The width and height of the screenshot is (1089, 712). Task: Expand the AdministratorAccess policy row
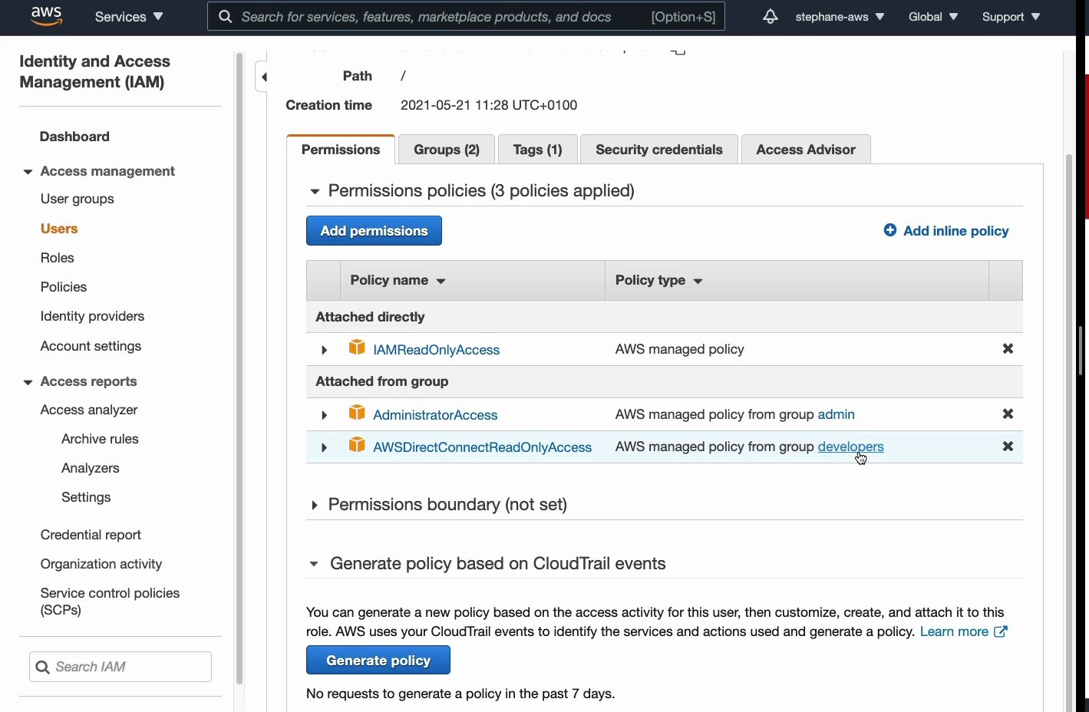324,415
